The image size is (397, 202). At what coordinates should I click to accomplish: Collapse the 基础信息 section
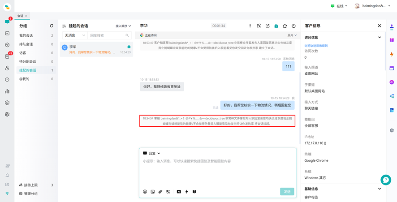(380, 189)
